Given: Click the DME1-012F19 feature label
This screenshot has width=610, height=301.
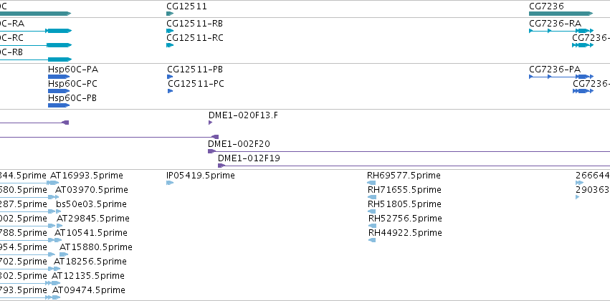Looking at the screenshot, I should click(x=249, y=158).
